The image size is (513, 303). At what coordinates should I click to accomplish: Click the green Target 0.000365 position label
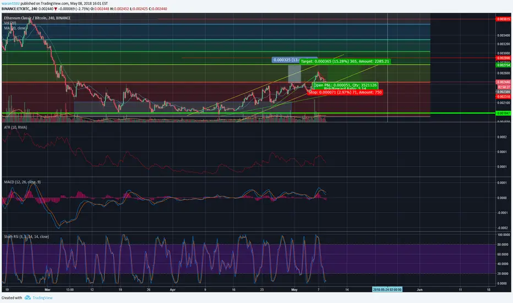point(345,61)
